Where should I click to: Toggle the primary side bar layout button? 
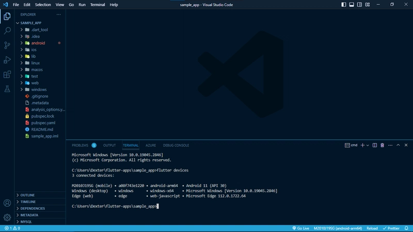pos(351,5)
